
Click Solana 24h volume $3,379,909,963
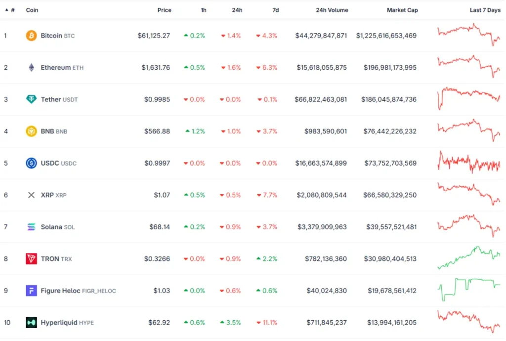322,227
